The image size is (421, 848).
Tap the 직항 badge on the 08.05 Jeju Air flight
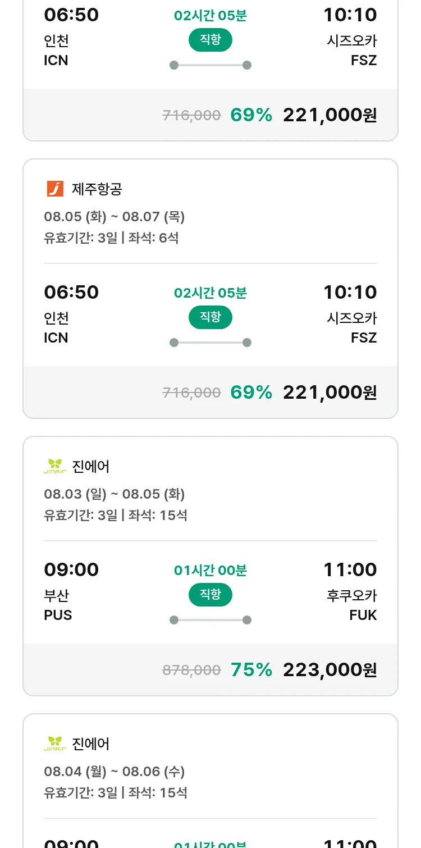[210, 317]
